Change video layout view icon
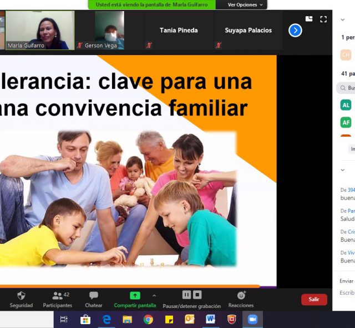 pos(309,19)
